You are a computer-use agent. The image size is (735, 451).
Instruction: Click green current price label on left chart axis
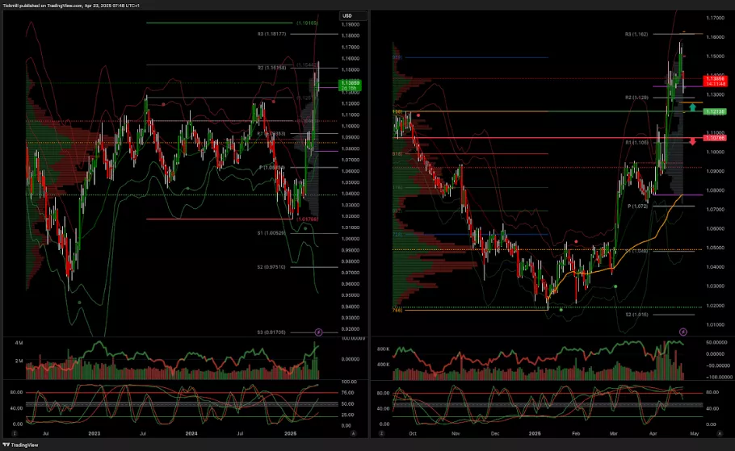point(351,85)
